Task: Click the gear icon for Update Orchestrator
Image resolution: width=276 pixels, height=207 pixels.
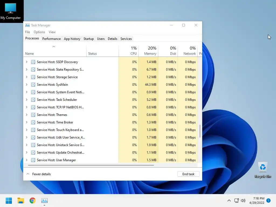Action: [x=33, y=153]
